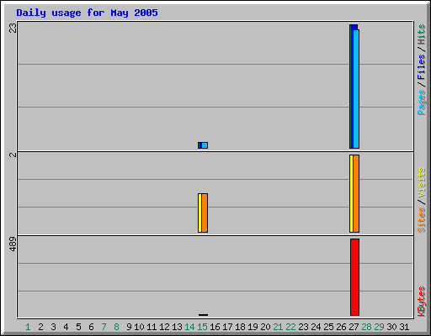
Task: Click green day label 21
Action: pyautogui.click(x=278, y=327)
